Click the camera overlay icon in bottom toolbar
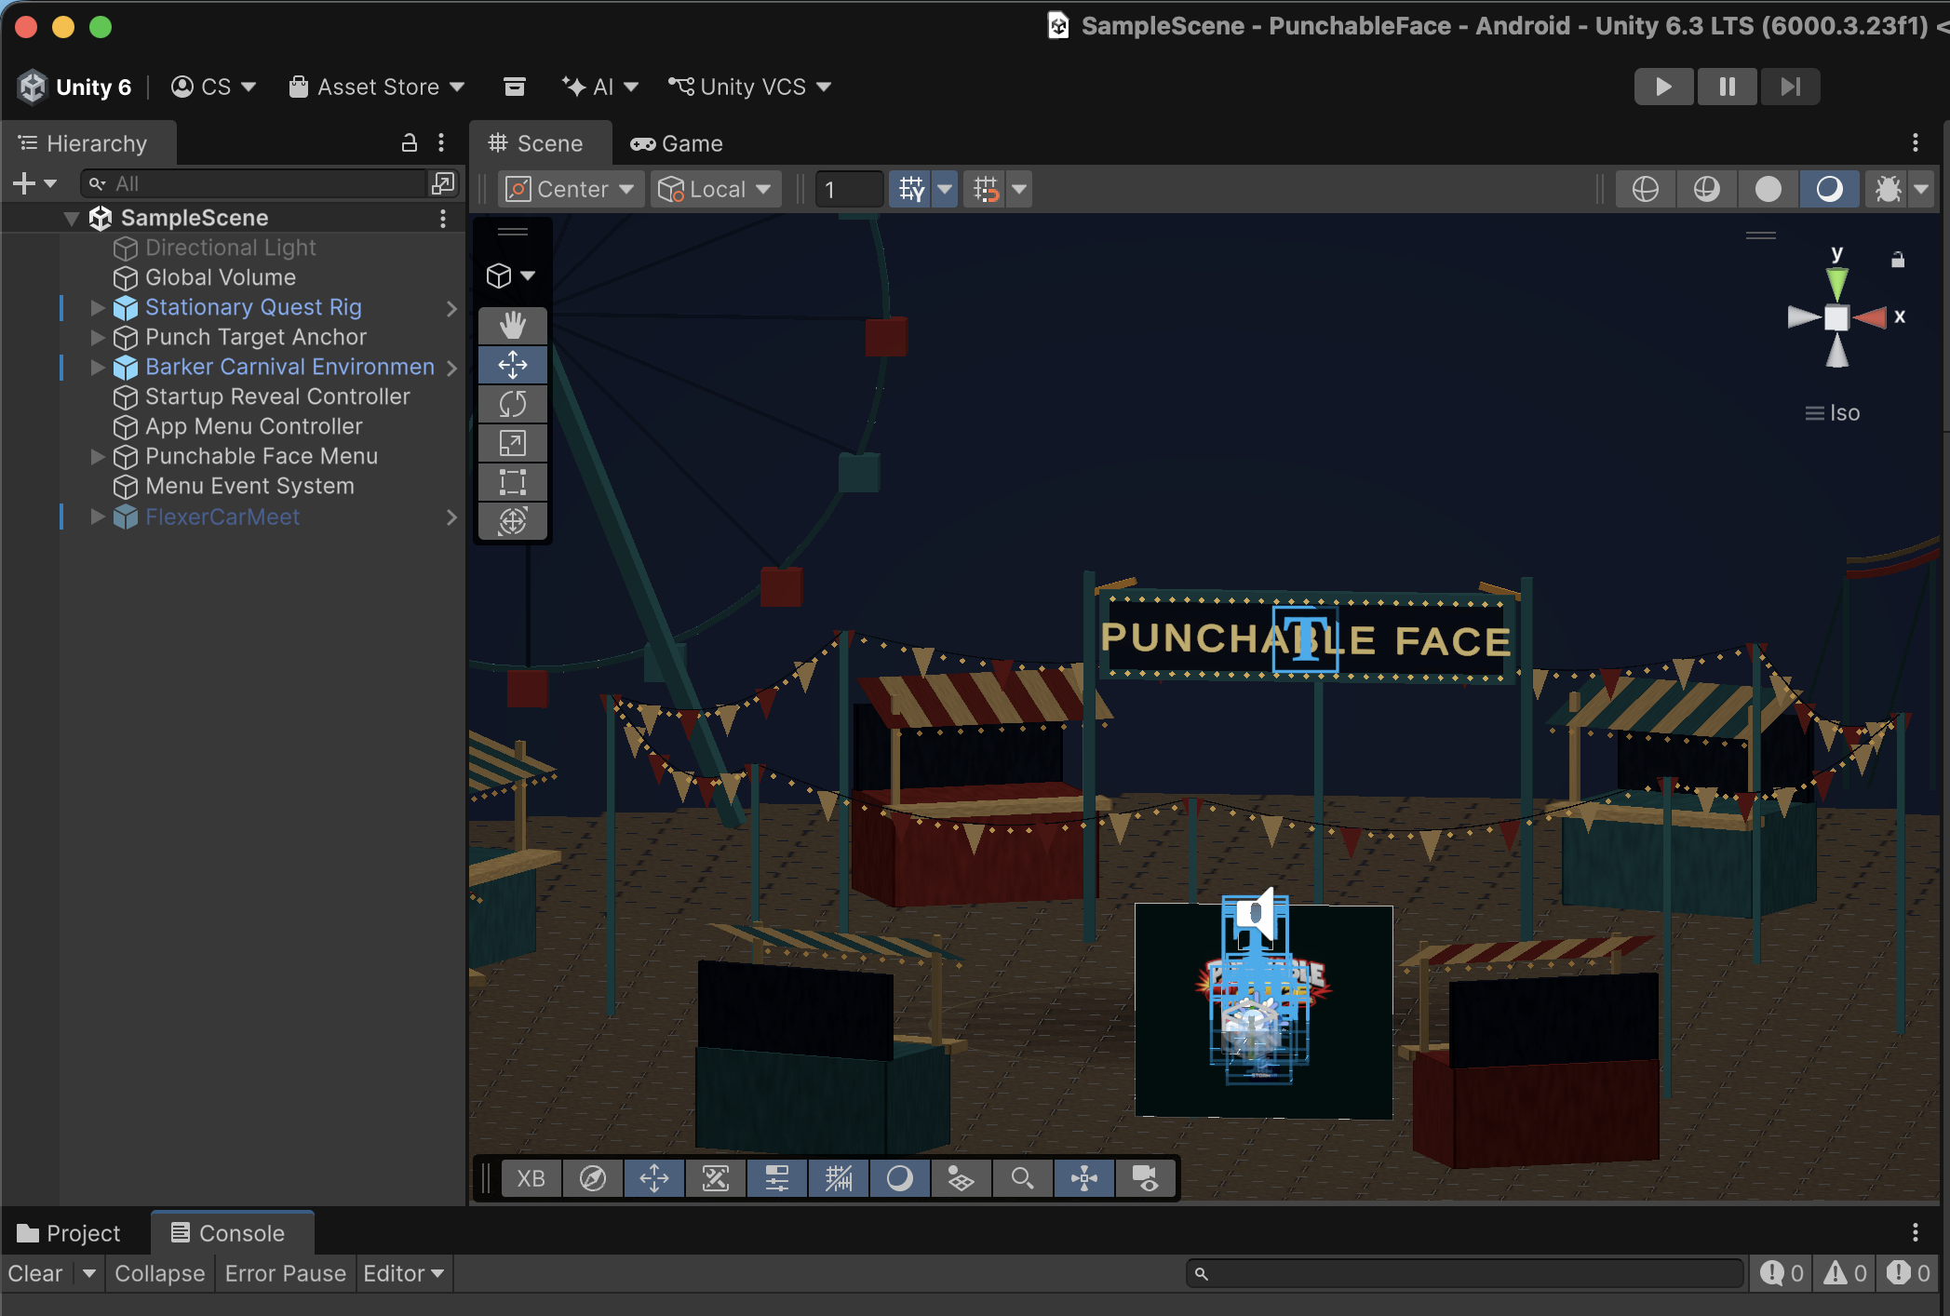 [1146, 1178]
